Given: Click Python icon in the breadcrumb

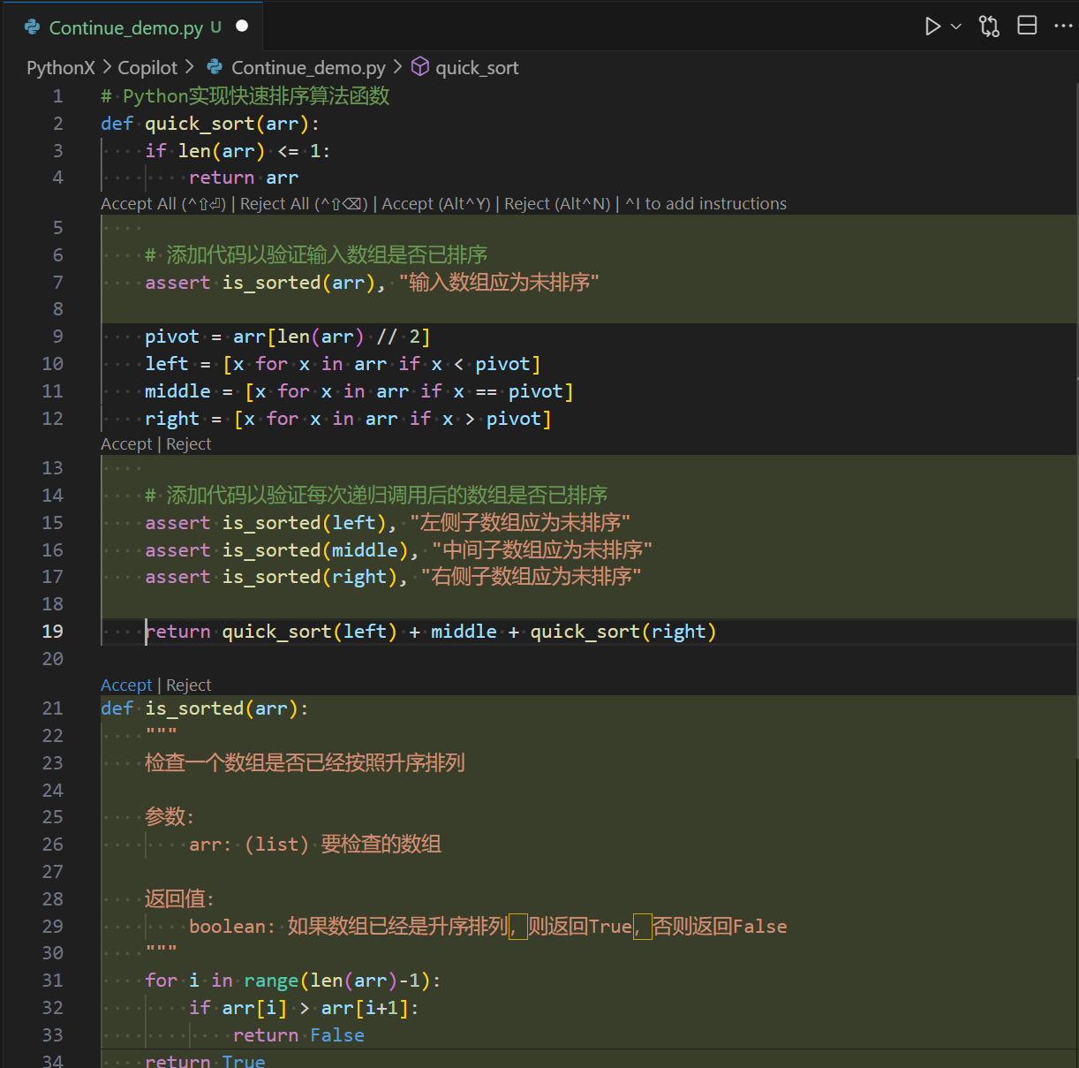Looking at the screenshot, I should pos(215,67).
